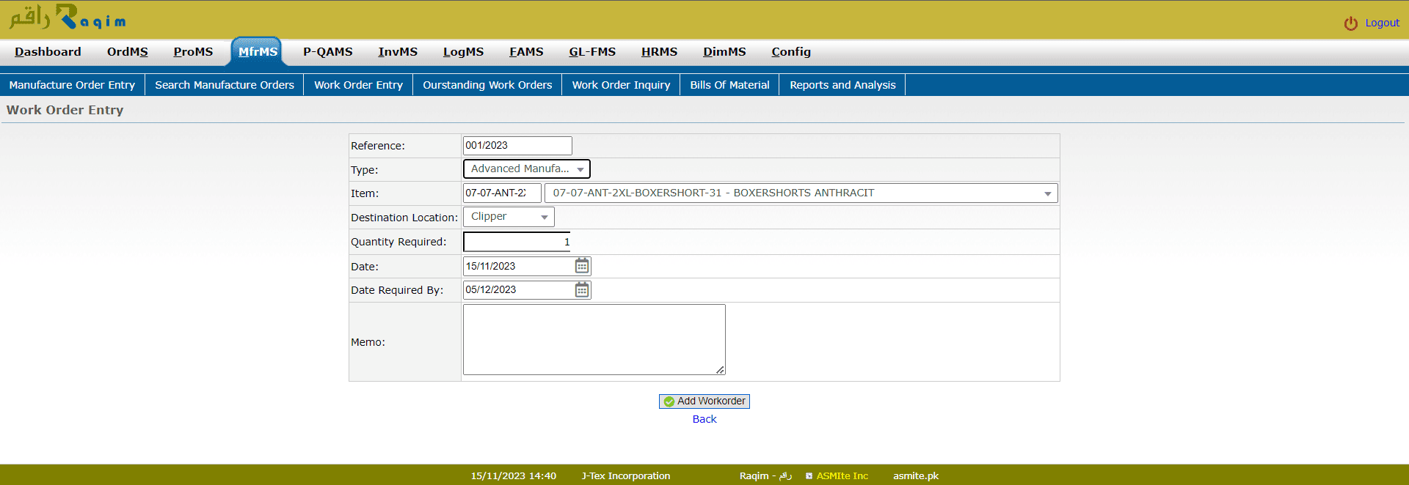1409x485 pixels.
Task: Click the Back link
Action: tap(704, 419)
